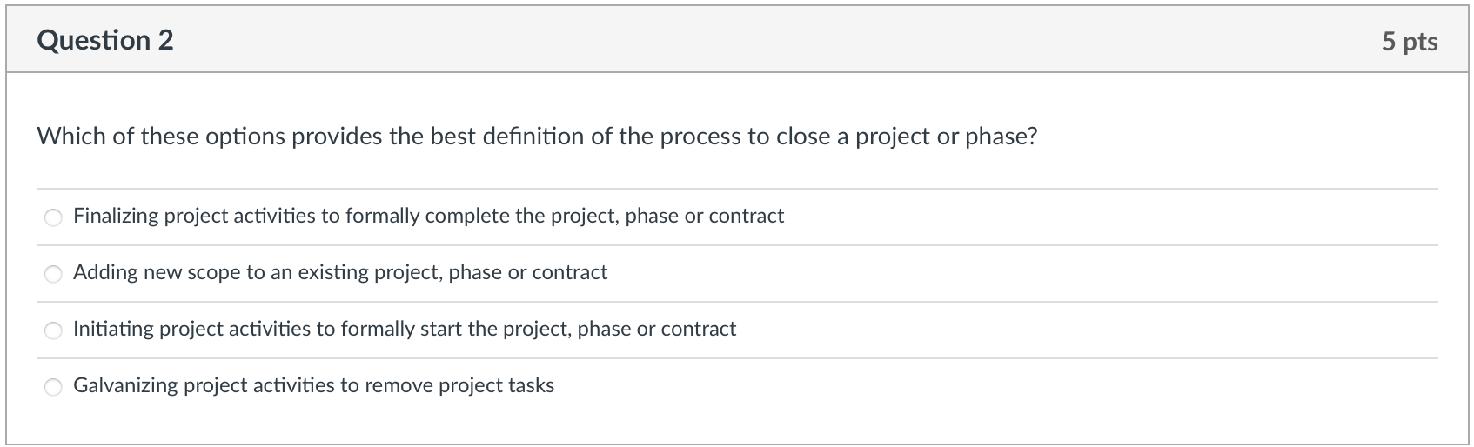Select the 'Initiating project activities' radio button
Screen dimensions: 1474x447
(54, 330)
